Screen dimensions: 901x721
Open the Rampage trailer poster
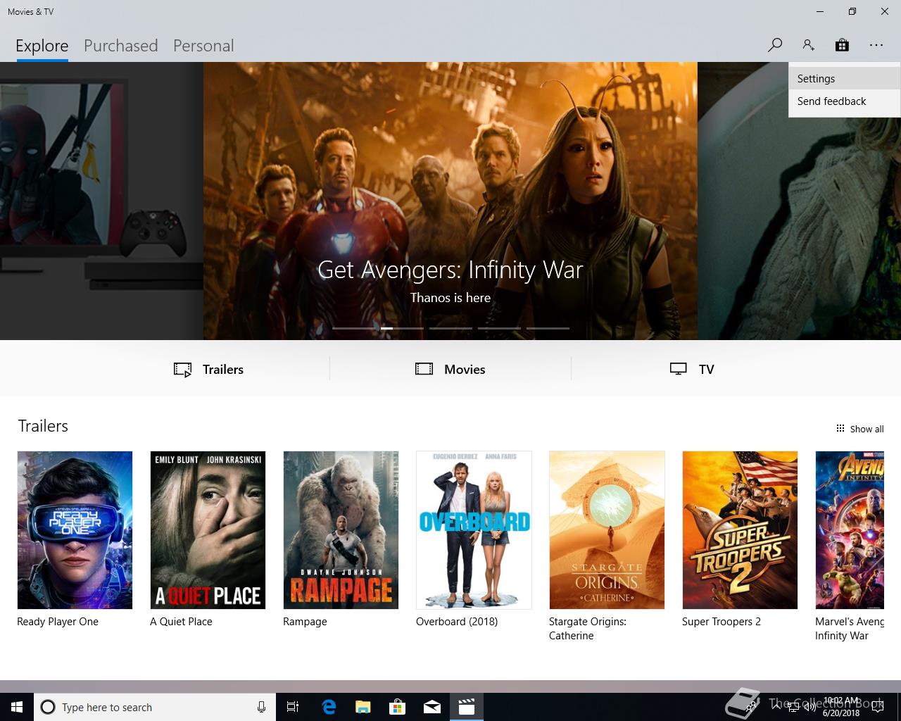pos(341,530)
